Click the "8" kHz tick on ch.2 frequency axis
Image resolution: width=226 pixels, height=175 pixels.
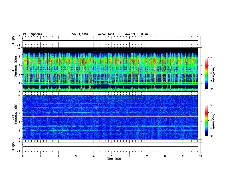tap(20, 104)
